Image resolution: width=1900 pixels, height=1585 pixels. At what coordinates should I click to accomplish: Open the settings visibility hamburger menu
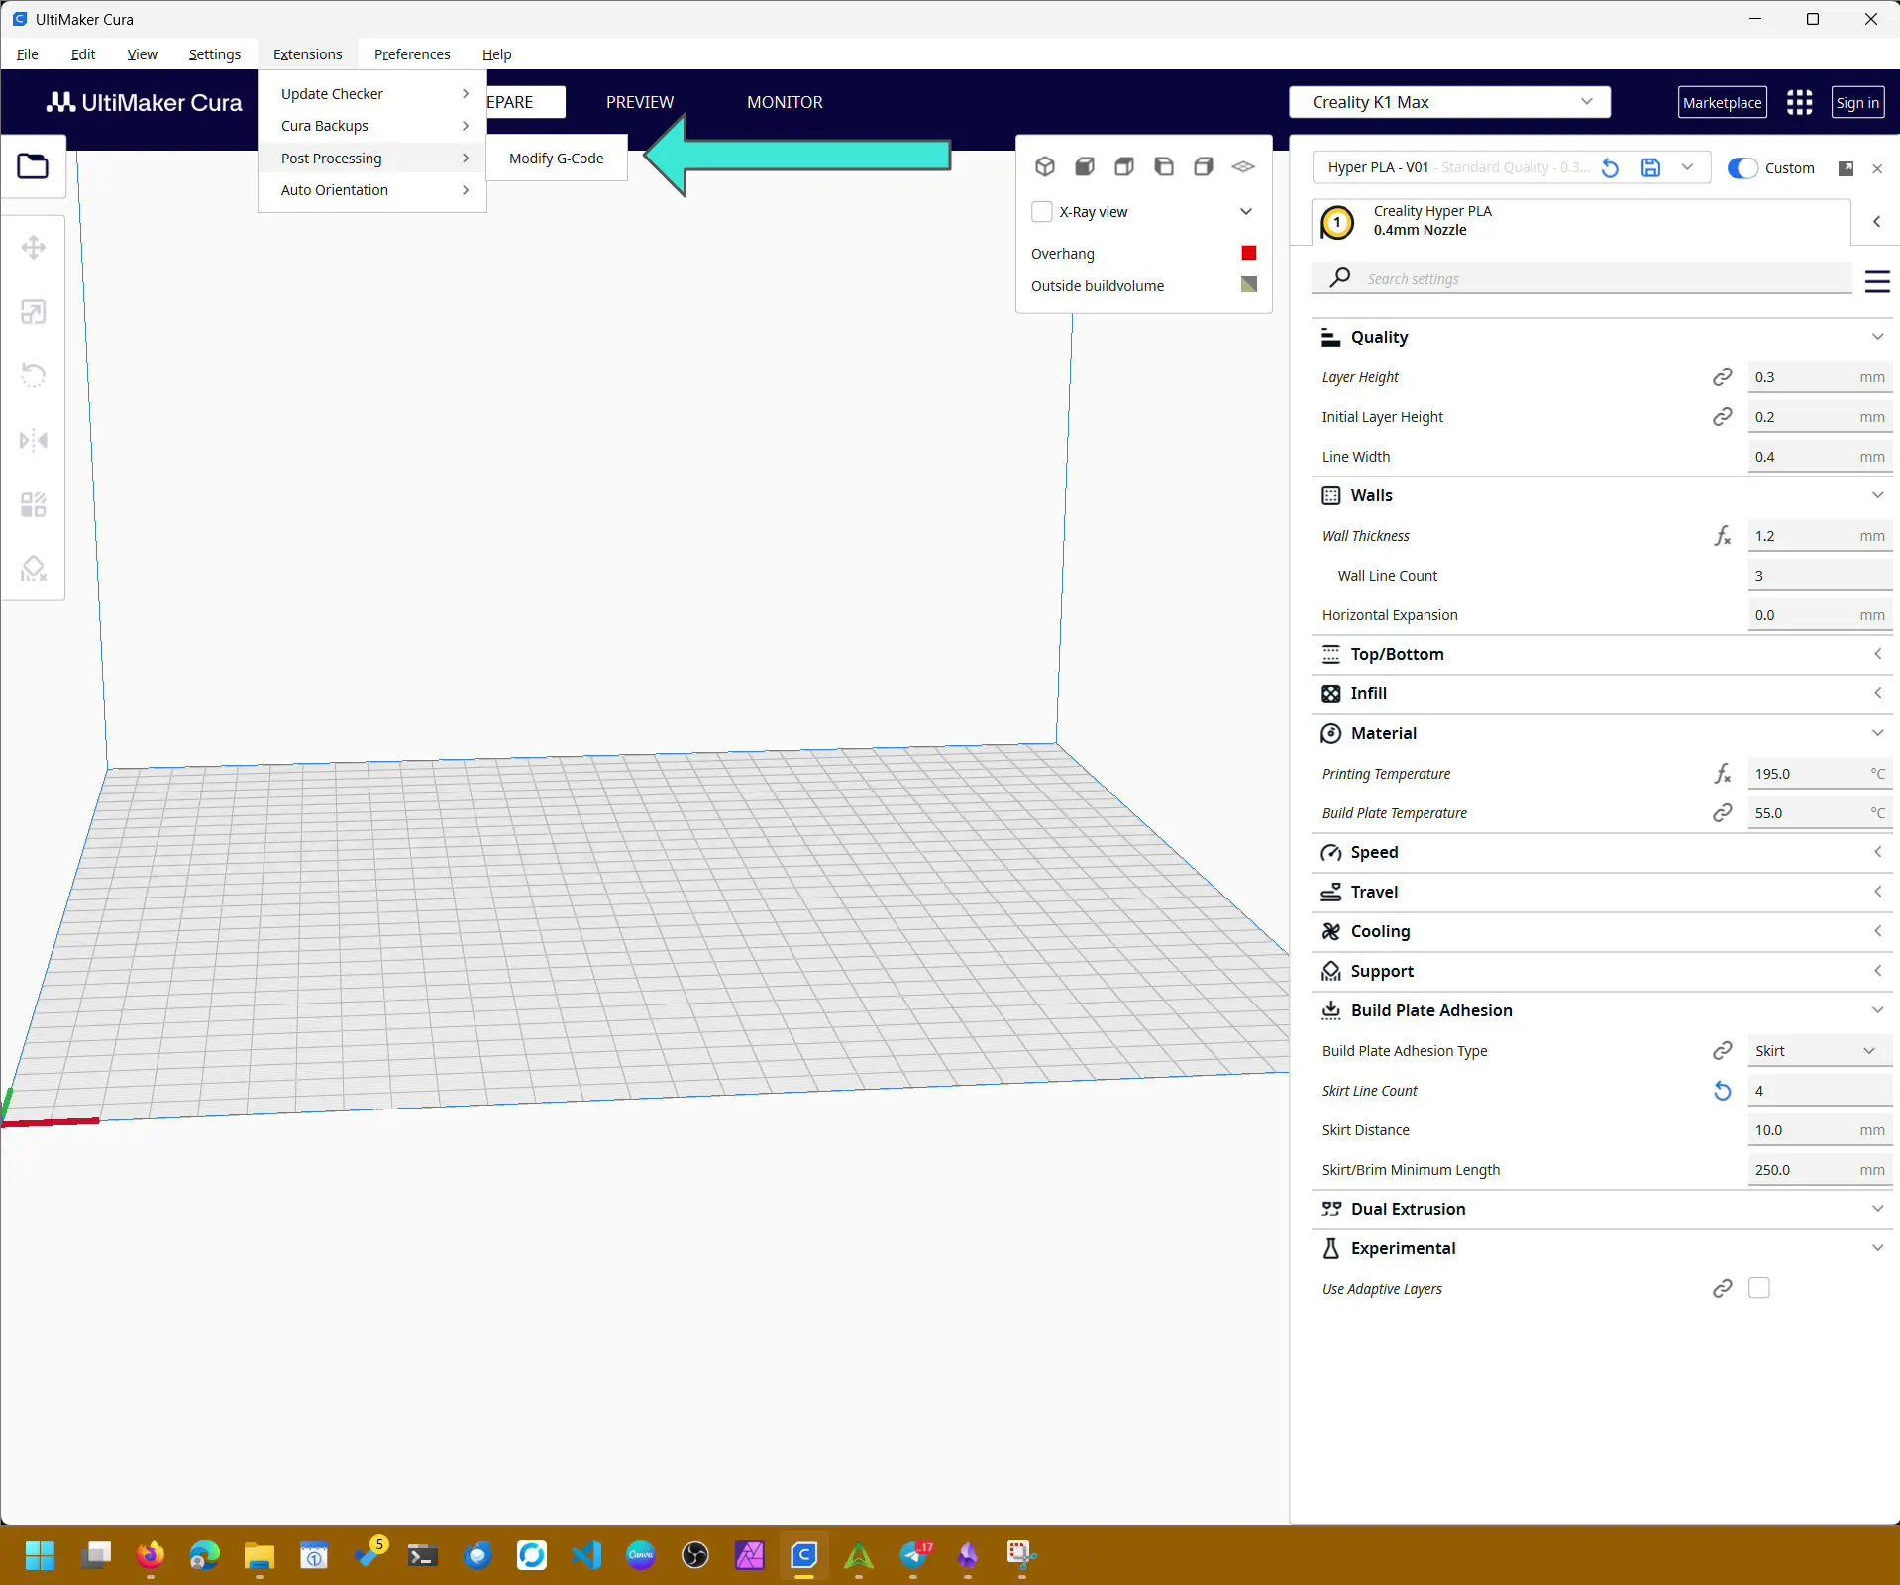pos(1876,281)
